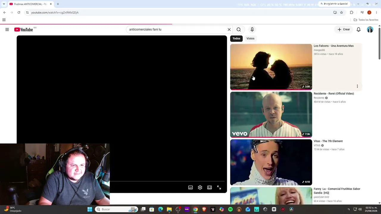
Task: Click title 'Los Falcons - Una Aventura Mas'
Action: 334,46
